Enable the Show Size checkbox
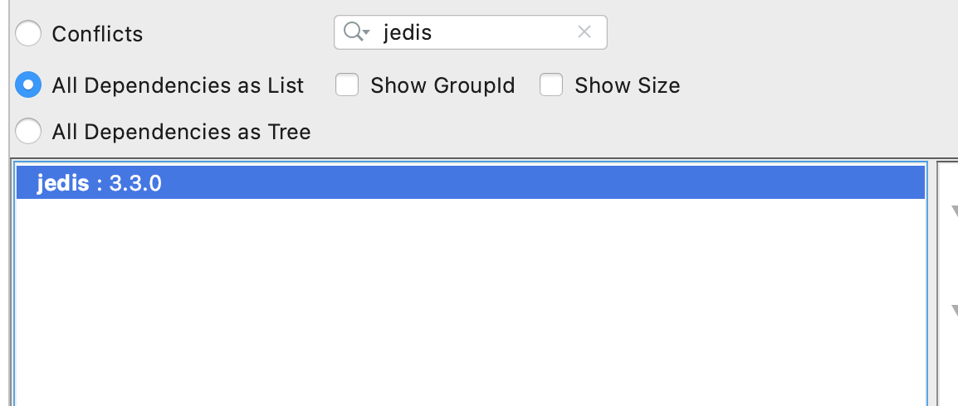 pyautogui.click(x=550, y=85)
